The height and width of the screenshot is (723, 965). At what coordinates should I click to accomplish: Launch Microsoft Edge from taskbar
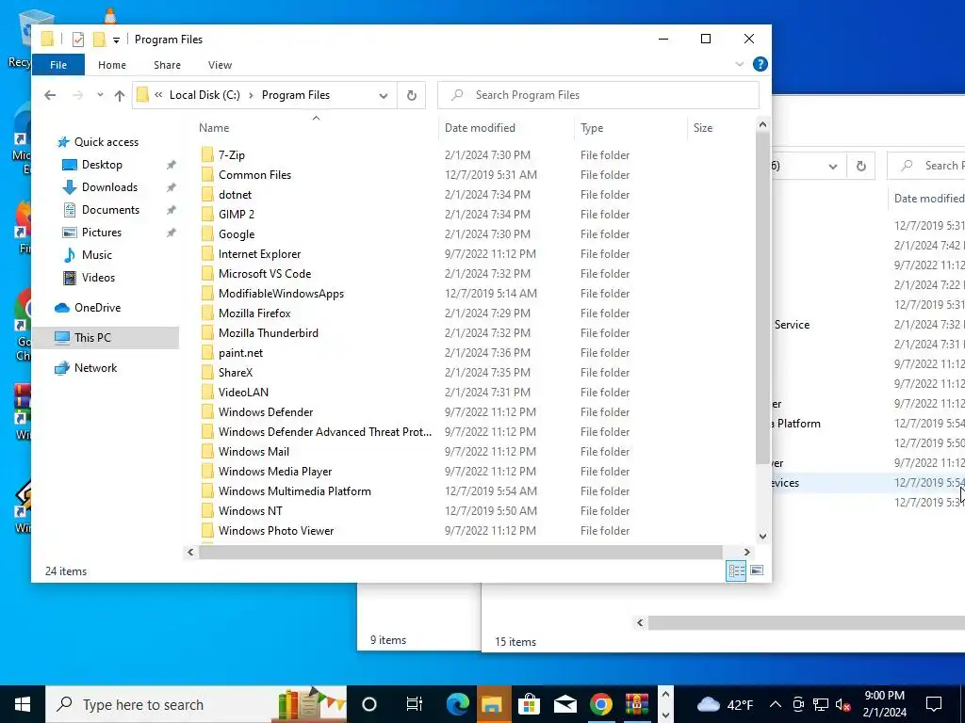(457, 704)
